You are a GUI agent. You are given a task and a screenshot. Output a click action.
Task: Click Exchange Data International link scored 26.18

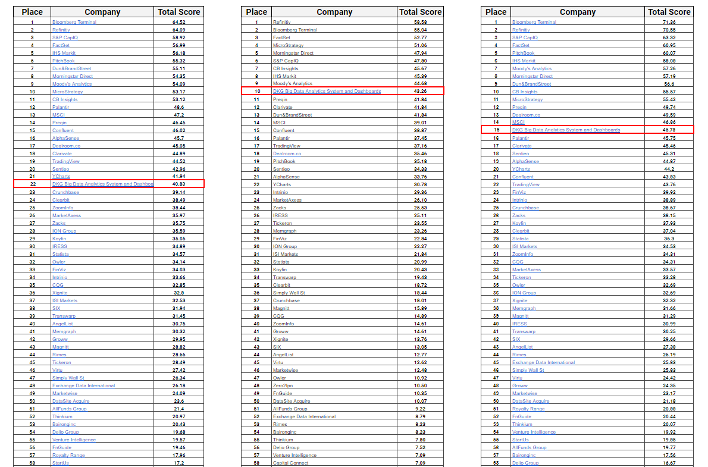point(83,385)
